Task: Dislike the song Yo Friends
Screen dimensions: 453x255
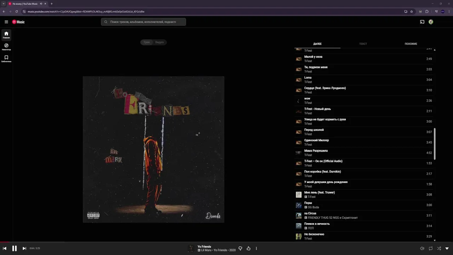Action: point(240,248)
